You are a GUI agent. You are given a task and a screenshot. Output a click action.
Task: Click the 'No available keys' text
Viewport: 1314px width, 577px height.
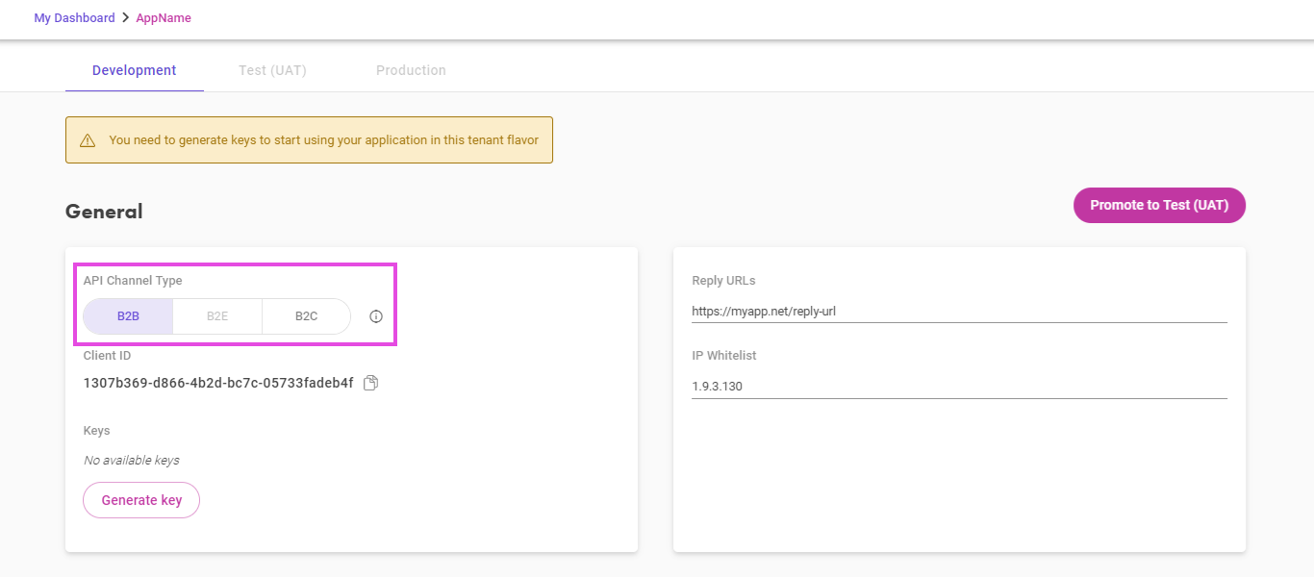(132, 461)
